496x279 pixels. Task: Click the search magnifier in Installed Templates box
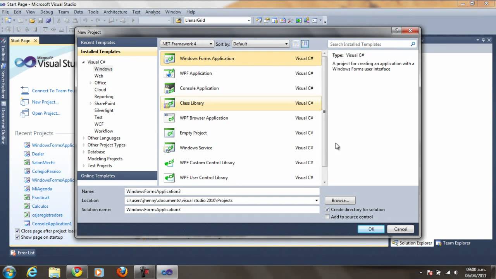[413, 44]
